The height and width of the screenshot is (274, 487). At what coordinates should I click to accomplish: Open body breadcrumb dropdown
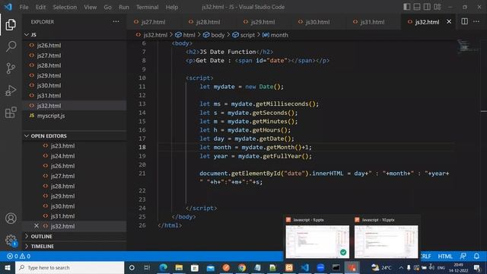[x=214, y=35]
